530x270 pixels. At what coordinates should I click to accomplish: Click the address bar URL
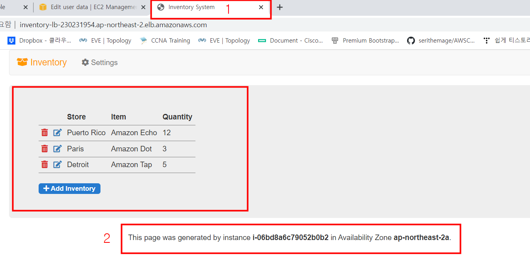(113, 25)
